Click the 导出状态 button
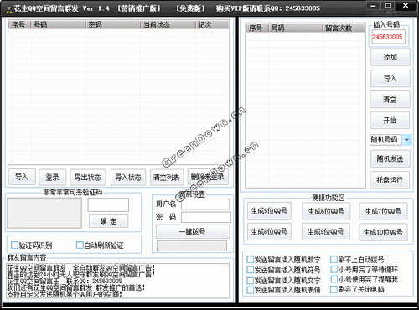This screenshot has width=419, height=310. (x=88, y=177)
